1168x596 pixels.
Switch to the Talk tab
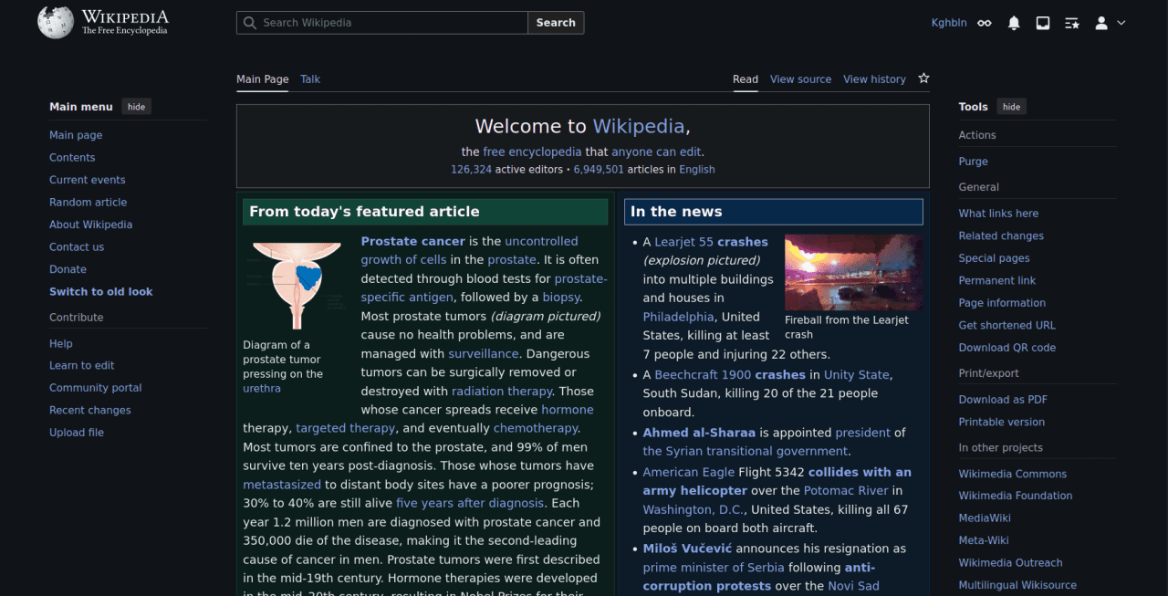pos(310,79)
